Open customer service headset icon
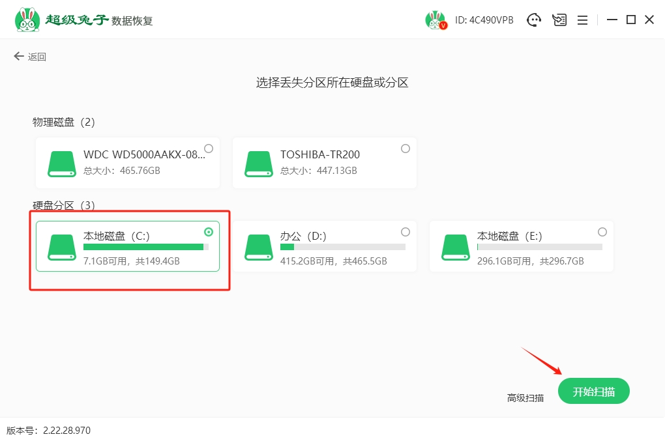This screenshot has height=443, width=665. [535, 20]
